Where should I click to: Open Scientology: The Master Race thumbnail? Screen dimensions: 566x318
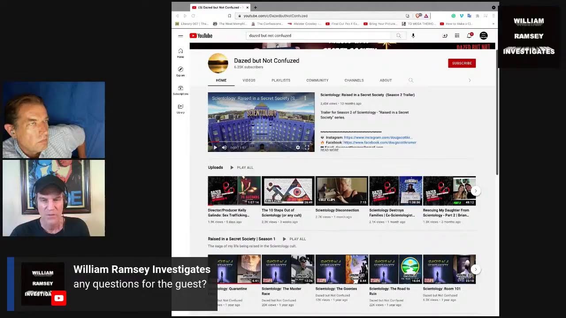[x=288, y=269]
